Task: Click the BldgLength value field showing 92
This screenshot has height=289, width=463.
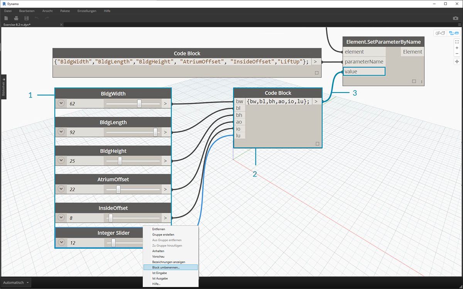Action: click(x=85, y=132)
